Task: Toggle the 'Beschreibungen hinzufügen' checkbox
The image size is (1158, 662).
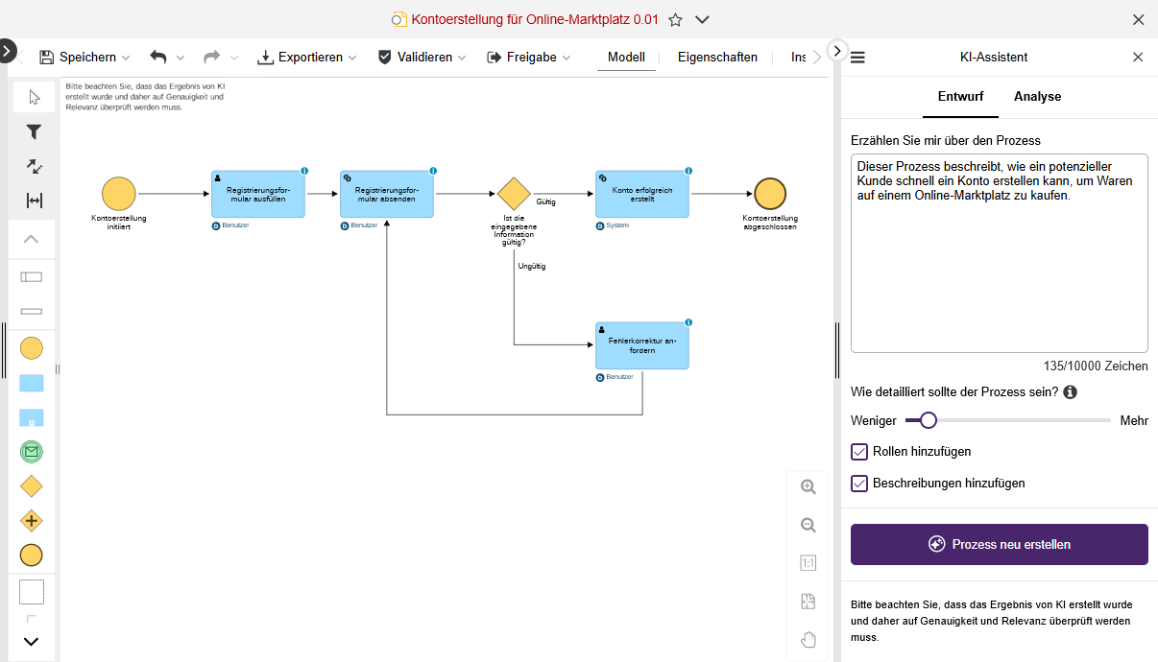Action: [x=859, y=484]
